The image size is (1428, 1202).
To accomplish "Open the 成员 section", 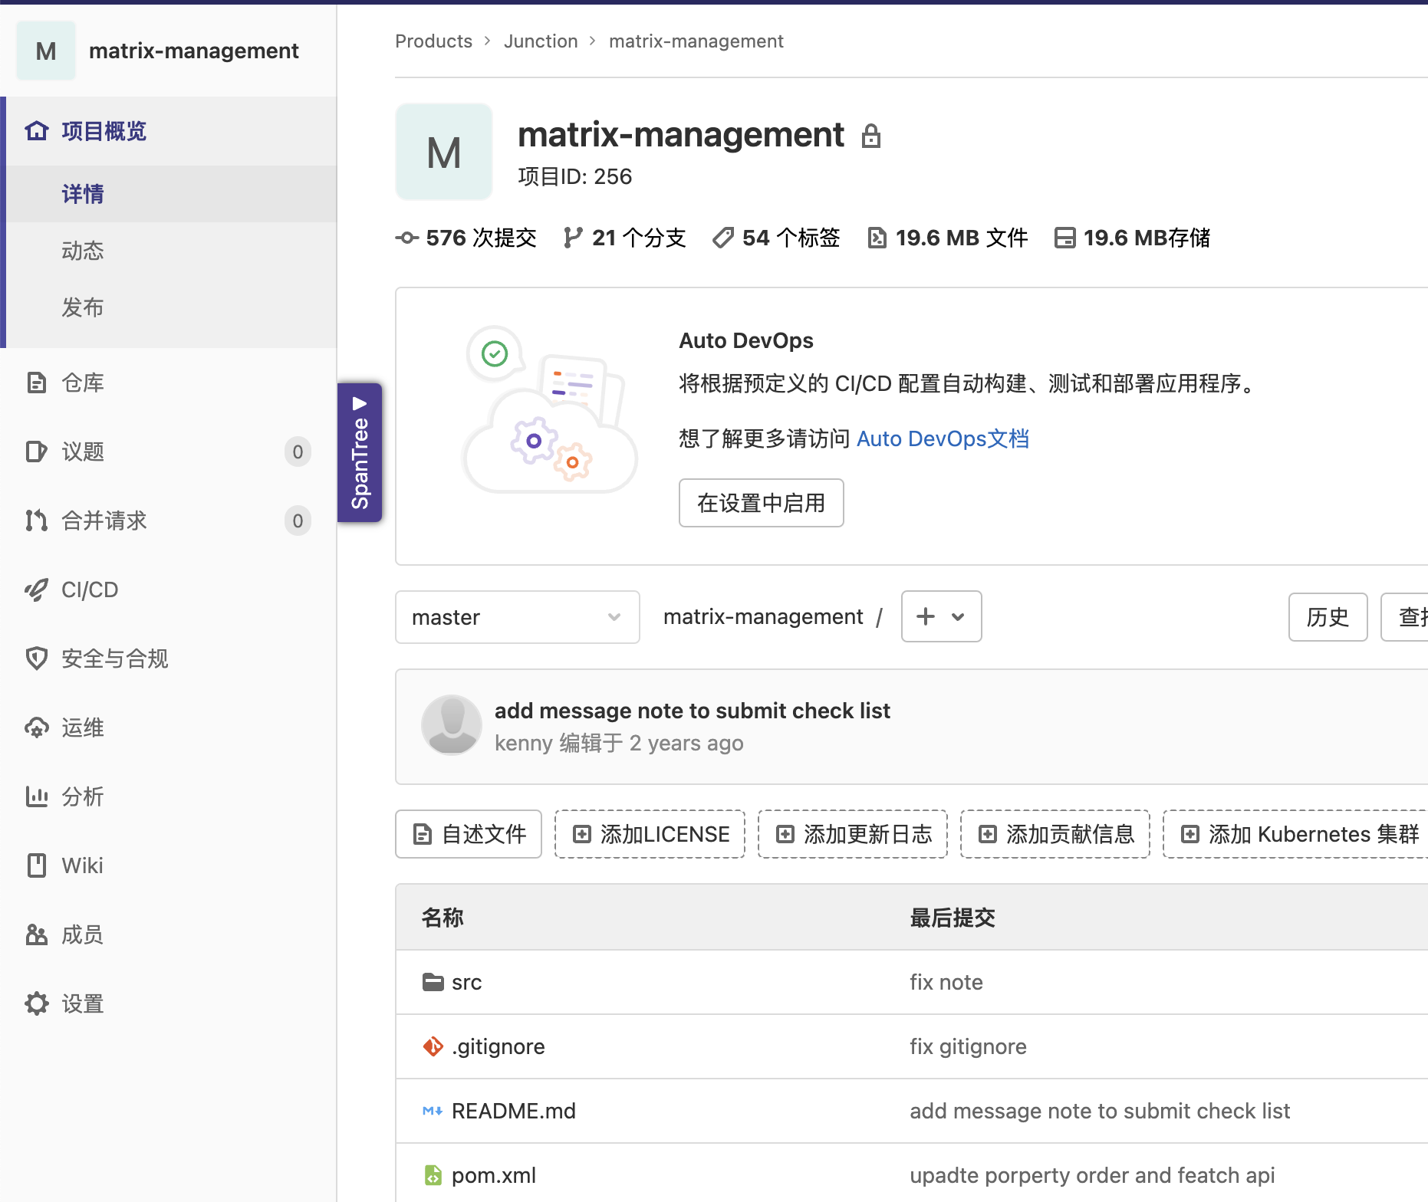I will point(82,934).
